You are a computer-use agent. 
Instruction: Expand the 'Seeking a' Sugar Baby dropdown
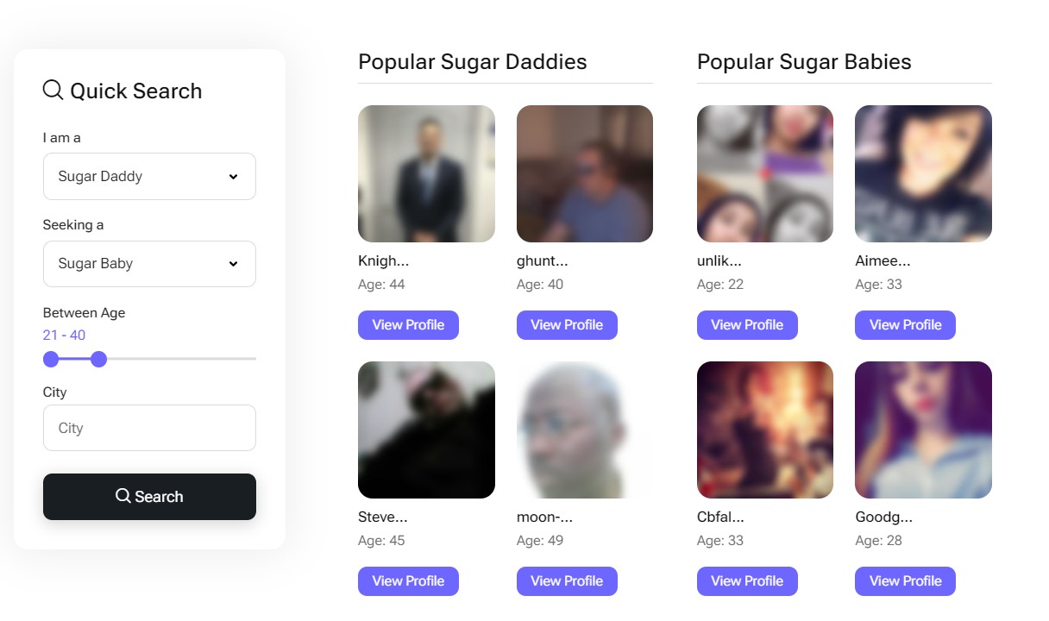[x=149, y=264]
